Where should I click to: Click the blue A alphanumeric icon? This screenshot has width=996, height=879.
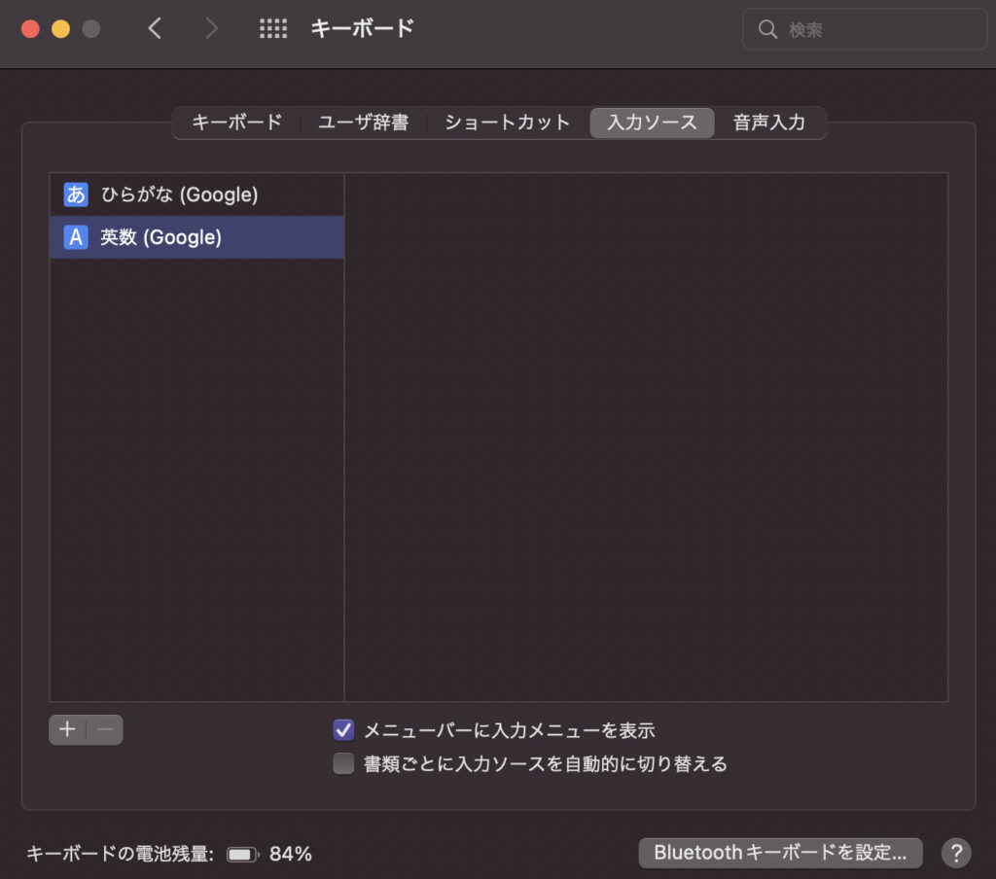click(76, 237)
